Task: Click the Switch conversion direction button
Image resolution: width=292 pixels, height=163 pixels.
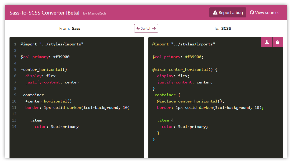Action: [146, 28]
